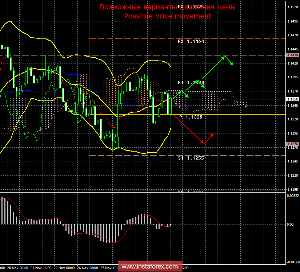Click the Russian title 'Возможные варианты движения цены'
The width and height of the screenshot is (300, 272).
click(168, 7)
